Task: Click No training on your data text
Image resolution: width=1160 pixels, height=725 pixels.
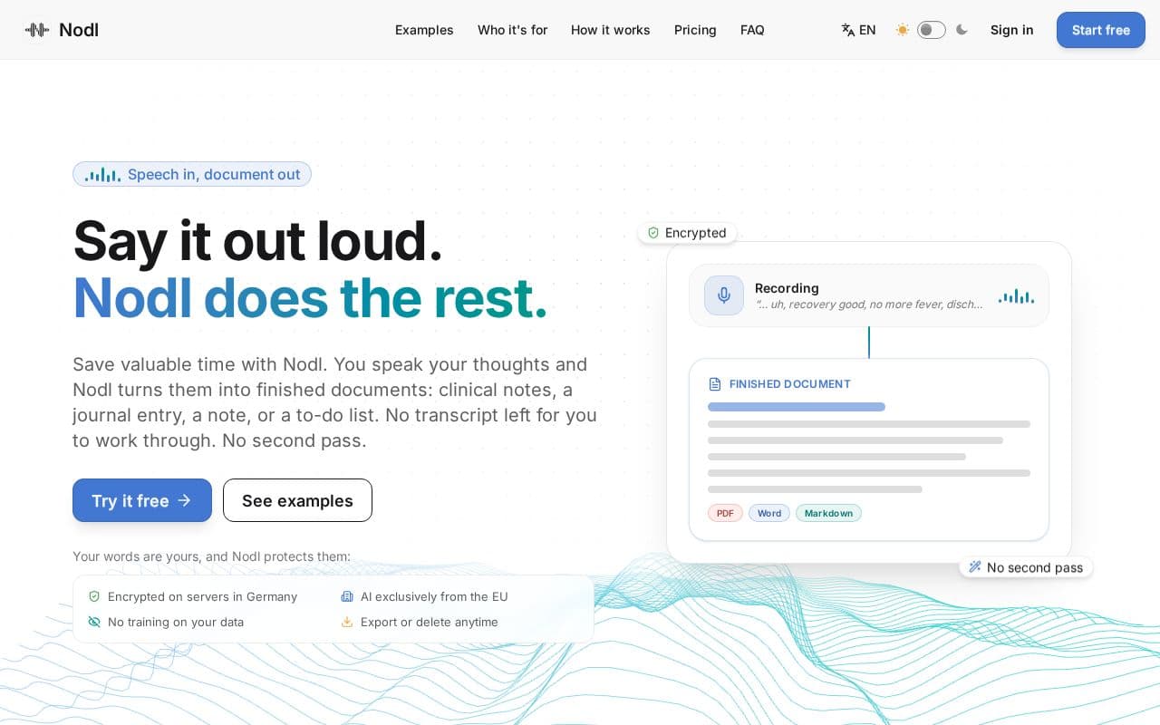Action: [x=176, y=622]
